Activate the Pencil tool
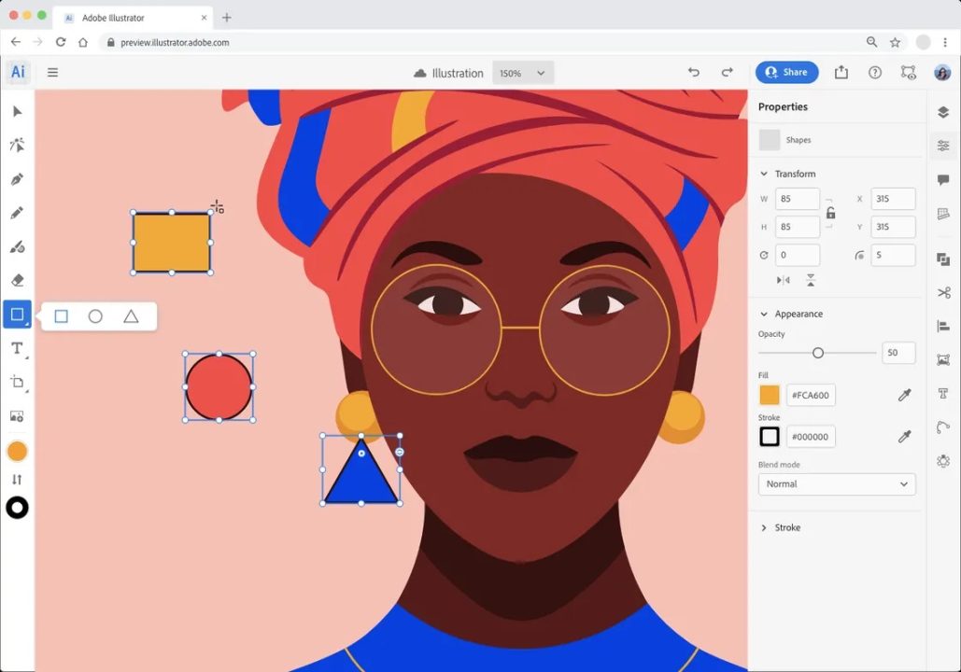This screenshot has width=961, height=672. tap(17, 213)
